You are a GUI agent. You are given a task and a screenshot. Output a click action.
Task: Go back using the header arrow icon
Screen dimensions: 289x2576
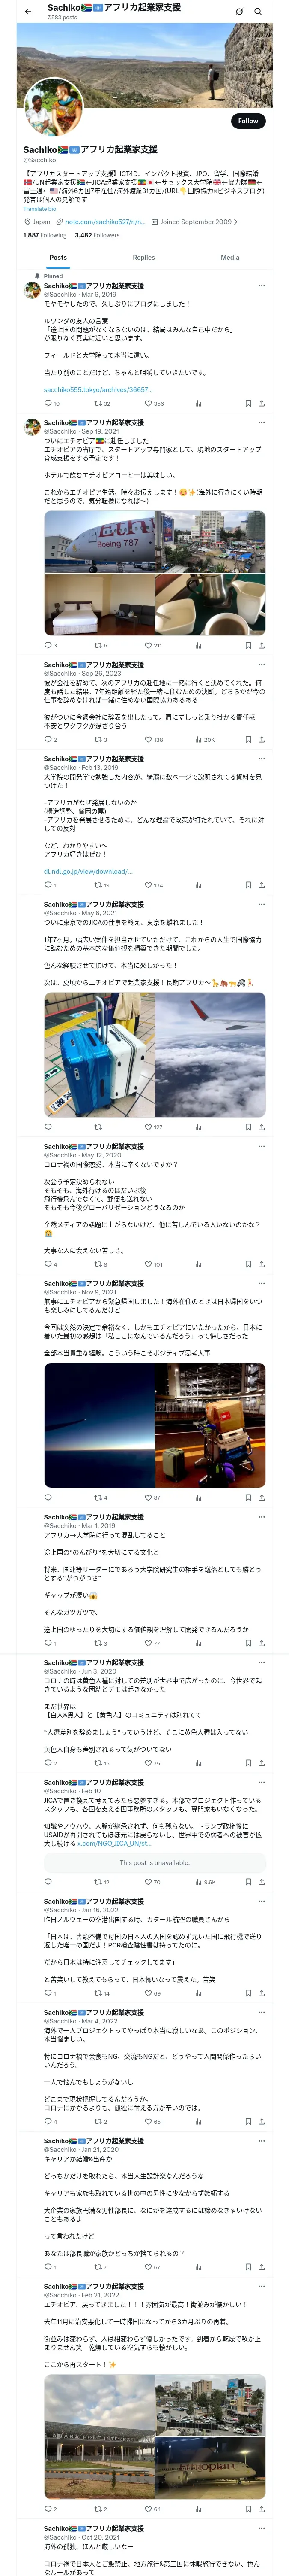[28, 12]
